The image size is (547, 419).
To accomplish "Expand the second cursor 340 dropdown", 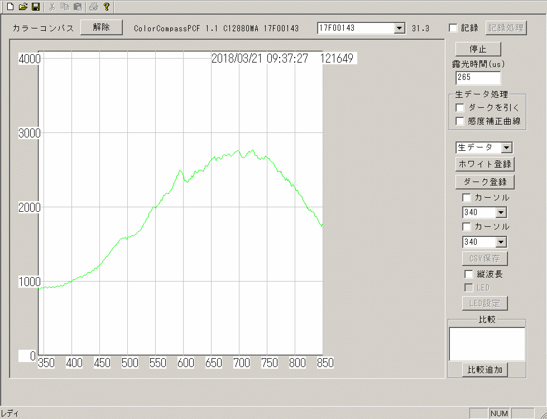I will (501, 241).
